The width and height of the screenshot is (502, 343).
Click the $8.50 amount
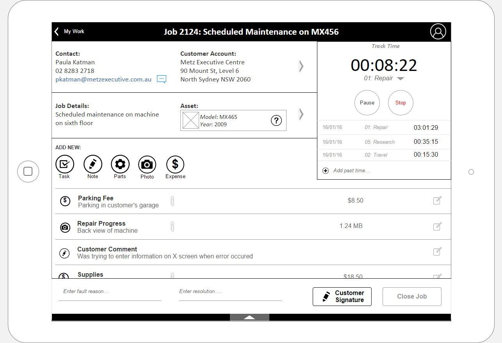356,201
